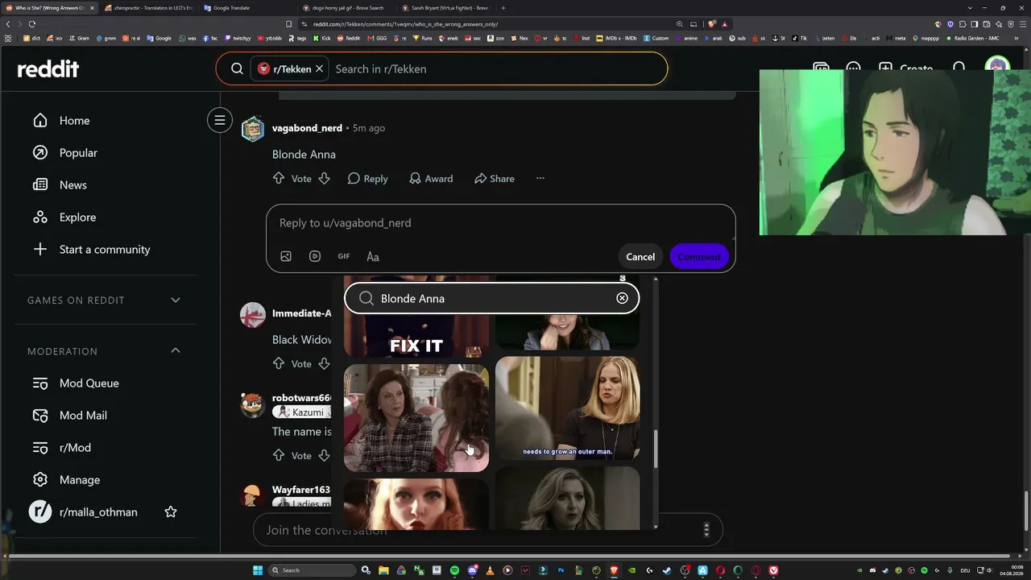Upvote robotwars66's comment
The width and height of the screenshot is (1031, 580).
tap(279, 456)
